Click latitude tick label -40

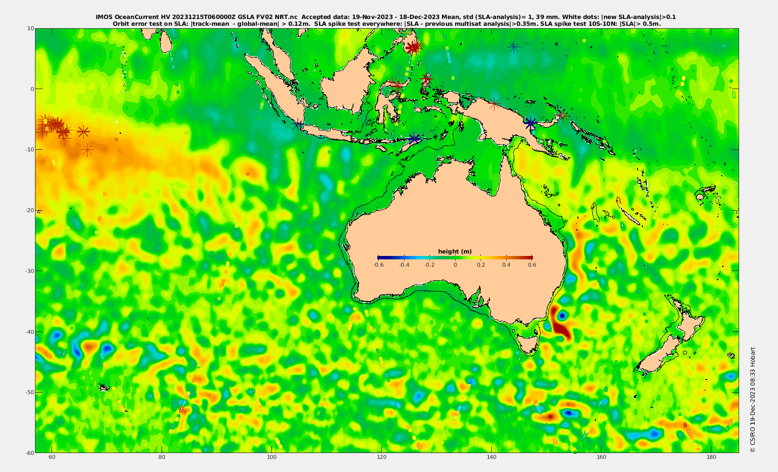click(x=29, y=332)
